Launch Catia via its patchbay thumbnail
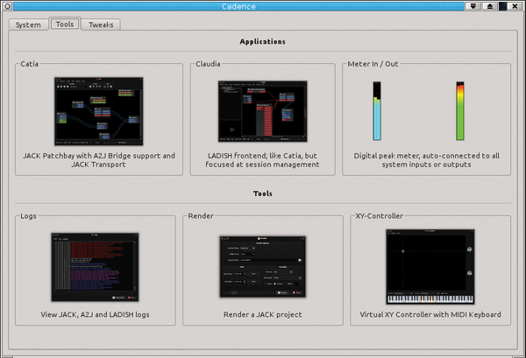Viewport: 526px width, 358px height. (99, 111)
